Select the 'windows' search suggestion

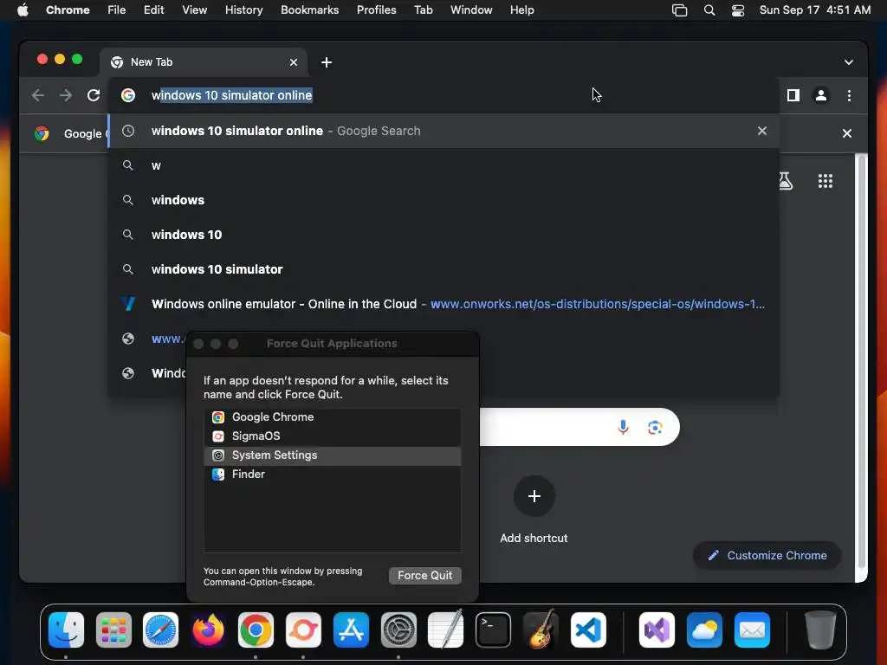(443, 200)
